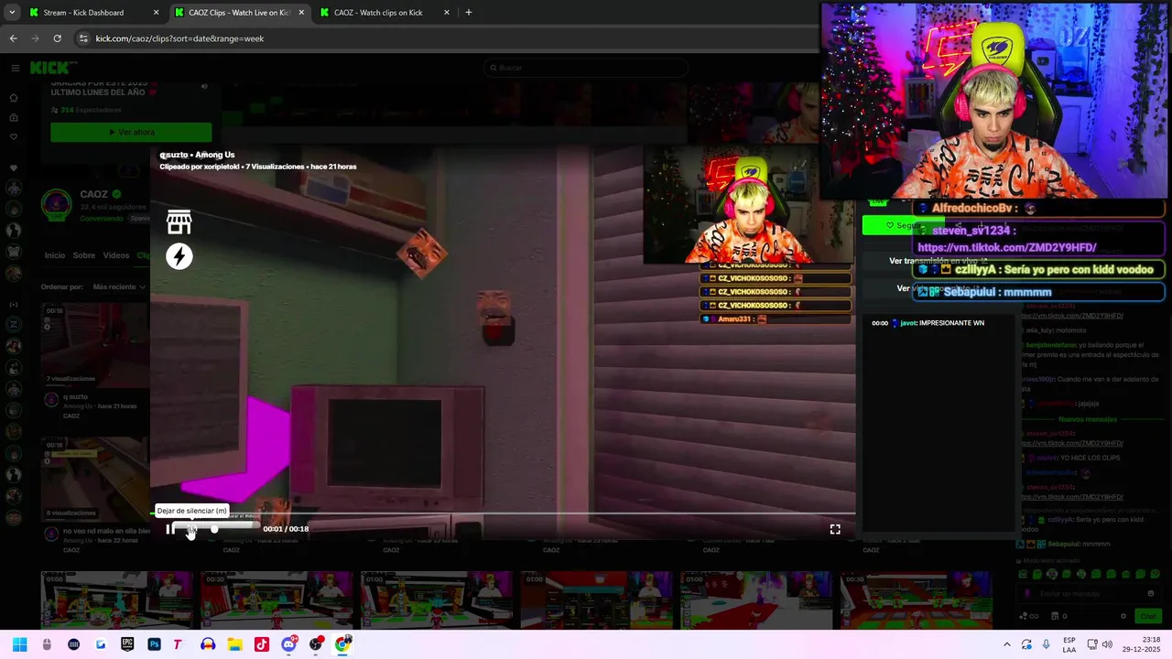
Task: Expand the Más reciente sort dropdown
Action: click(x=119, y=286)
